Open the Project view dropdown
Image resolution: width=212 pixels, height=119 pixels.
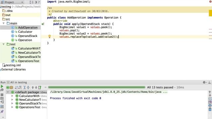point(13,2)
